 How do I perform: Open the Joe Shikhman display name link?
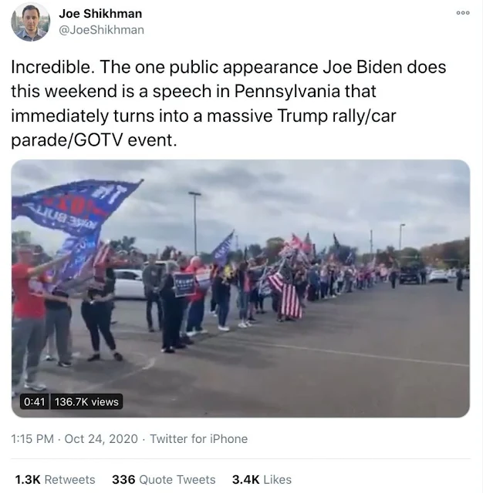tap(100, 14)
